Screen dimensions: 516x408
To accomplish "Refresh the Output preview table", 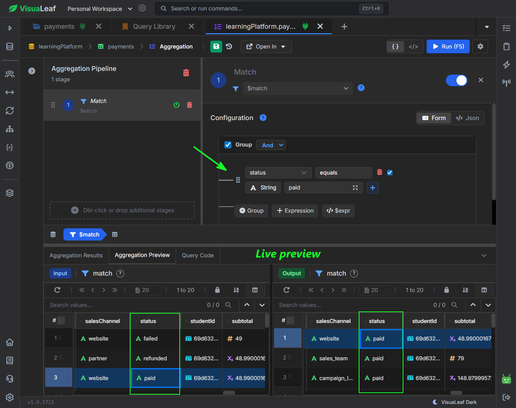I will [286, 290].
